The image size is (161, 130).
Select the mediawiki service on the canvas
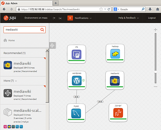115,81
